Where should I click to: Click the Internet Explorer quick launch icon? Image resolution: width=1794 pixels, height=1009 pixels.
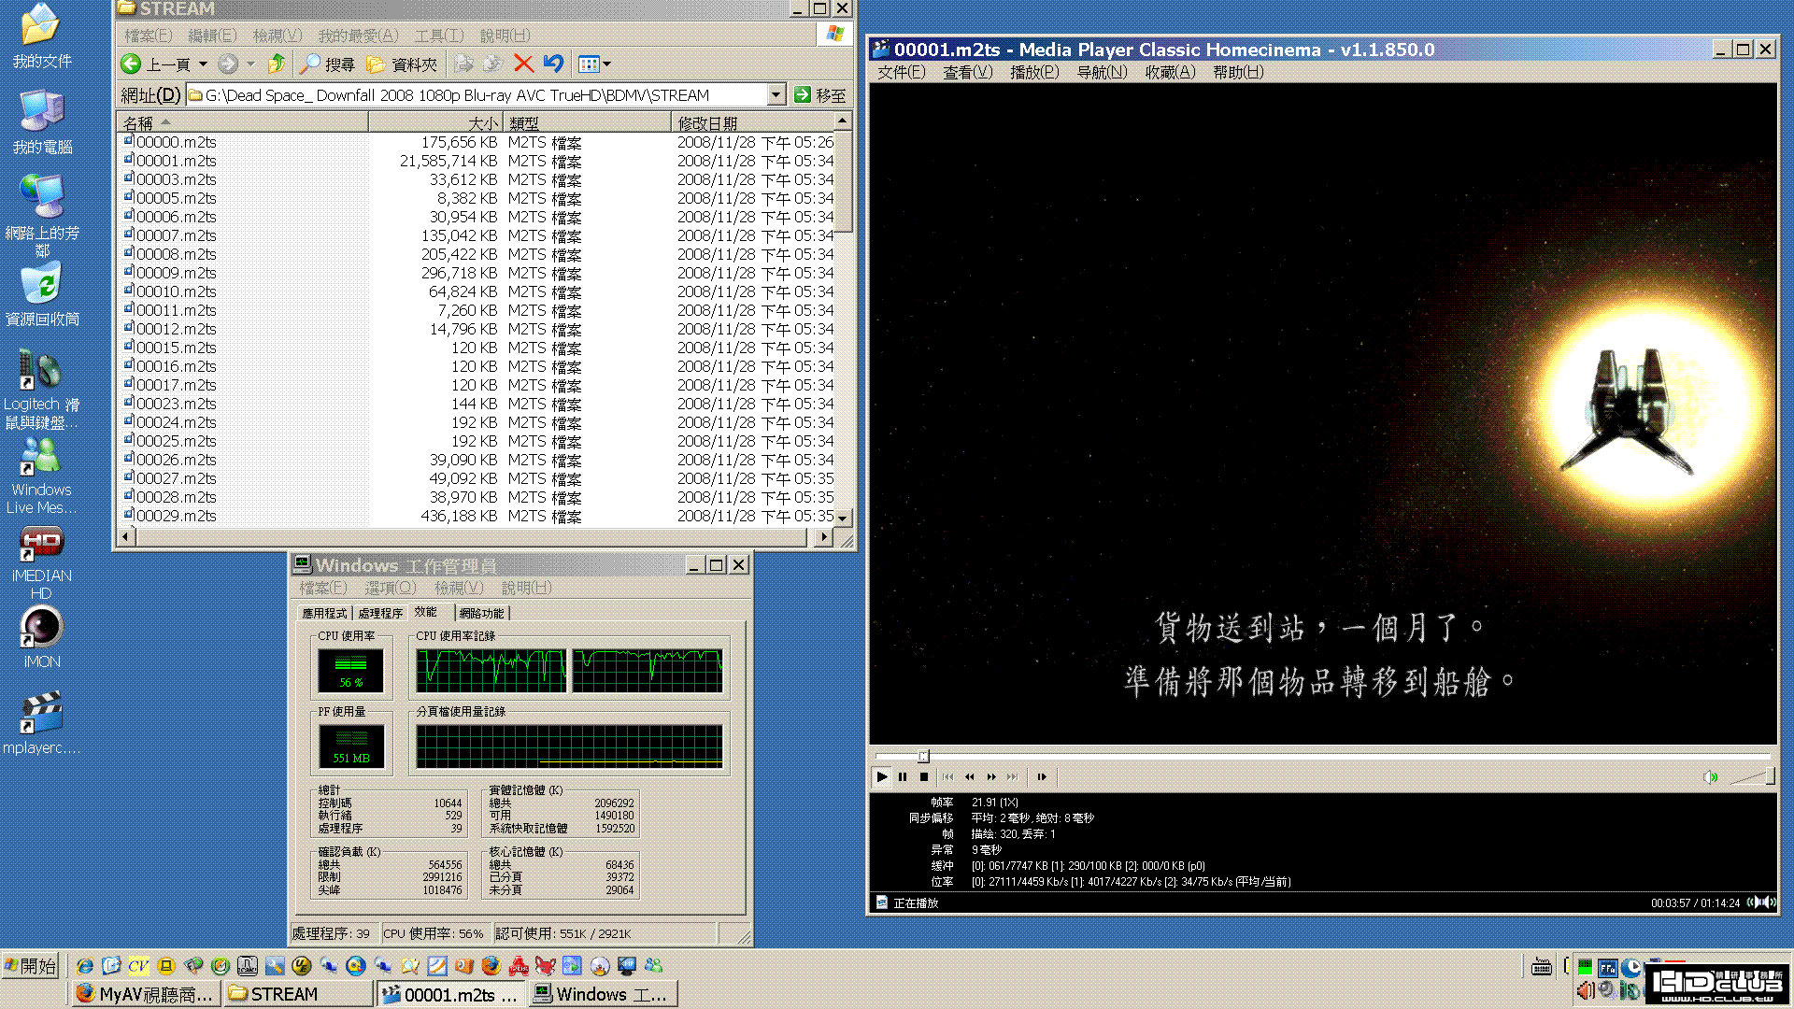tap(84, 965)
